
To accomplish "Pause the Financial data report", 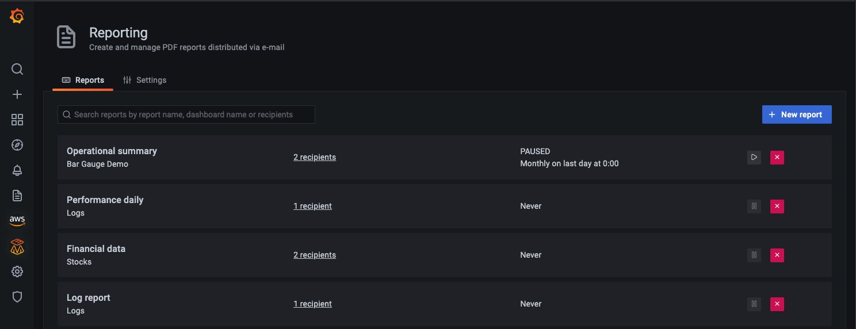I will pyautogui.click(x=754, y=255).
